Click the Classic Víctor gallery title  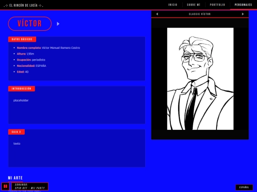coord(199,14)
